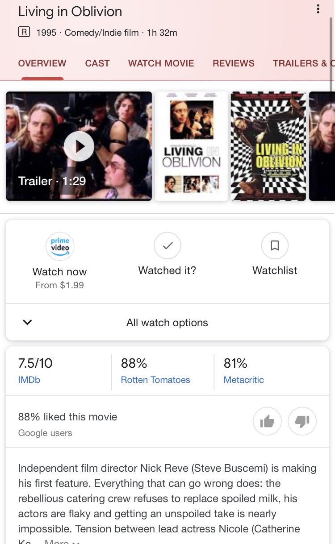Tap the Prime Video logo icon

pos(60,246)
